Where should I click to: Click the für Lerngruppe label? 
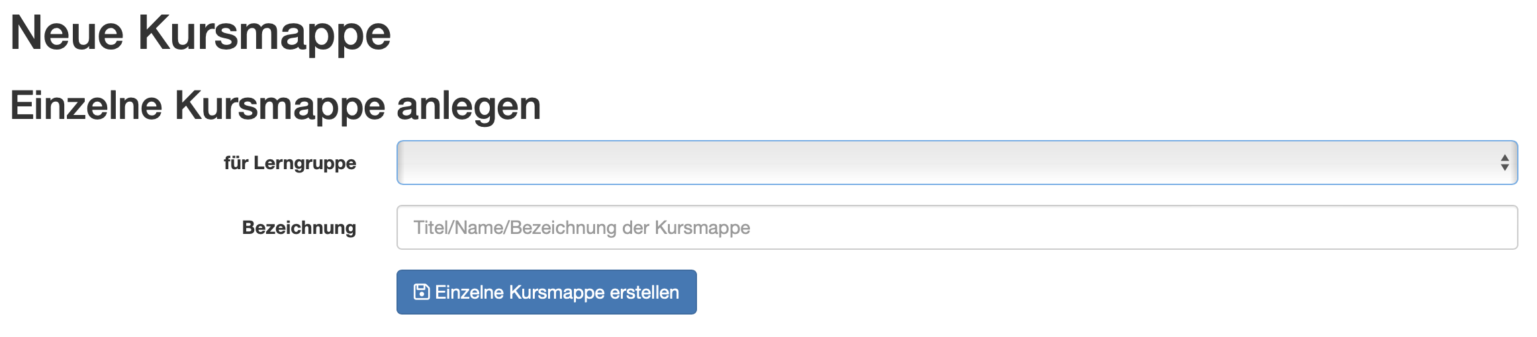290,163
